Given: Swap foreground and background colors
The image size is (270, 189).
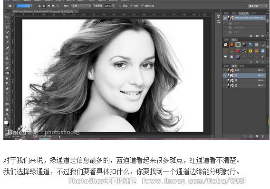Looking at the screenshot, I should point(9,118).
